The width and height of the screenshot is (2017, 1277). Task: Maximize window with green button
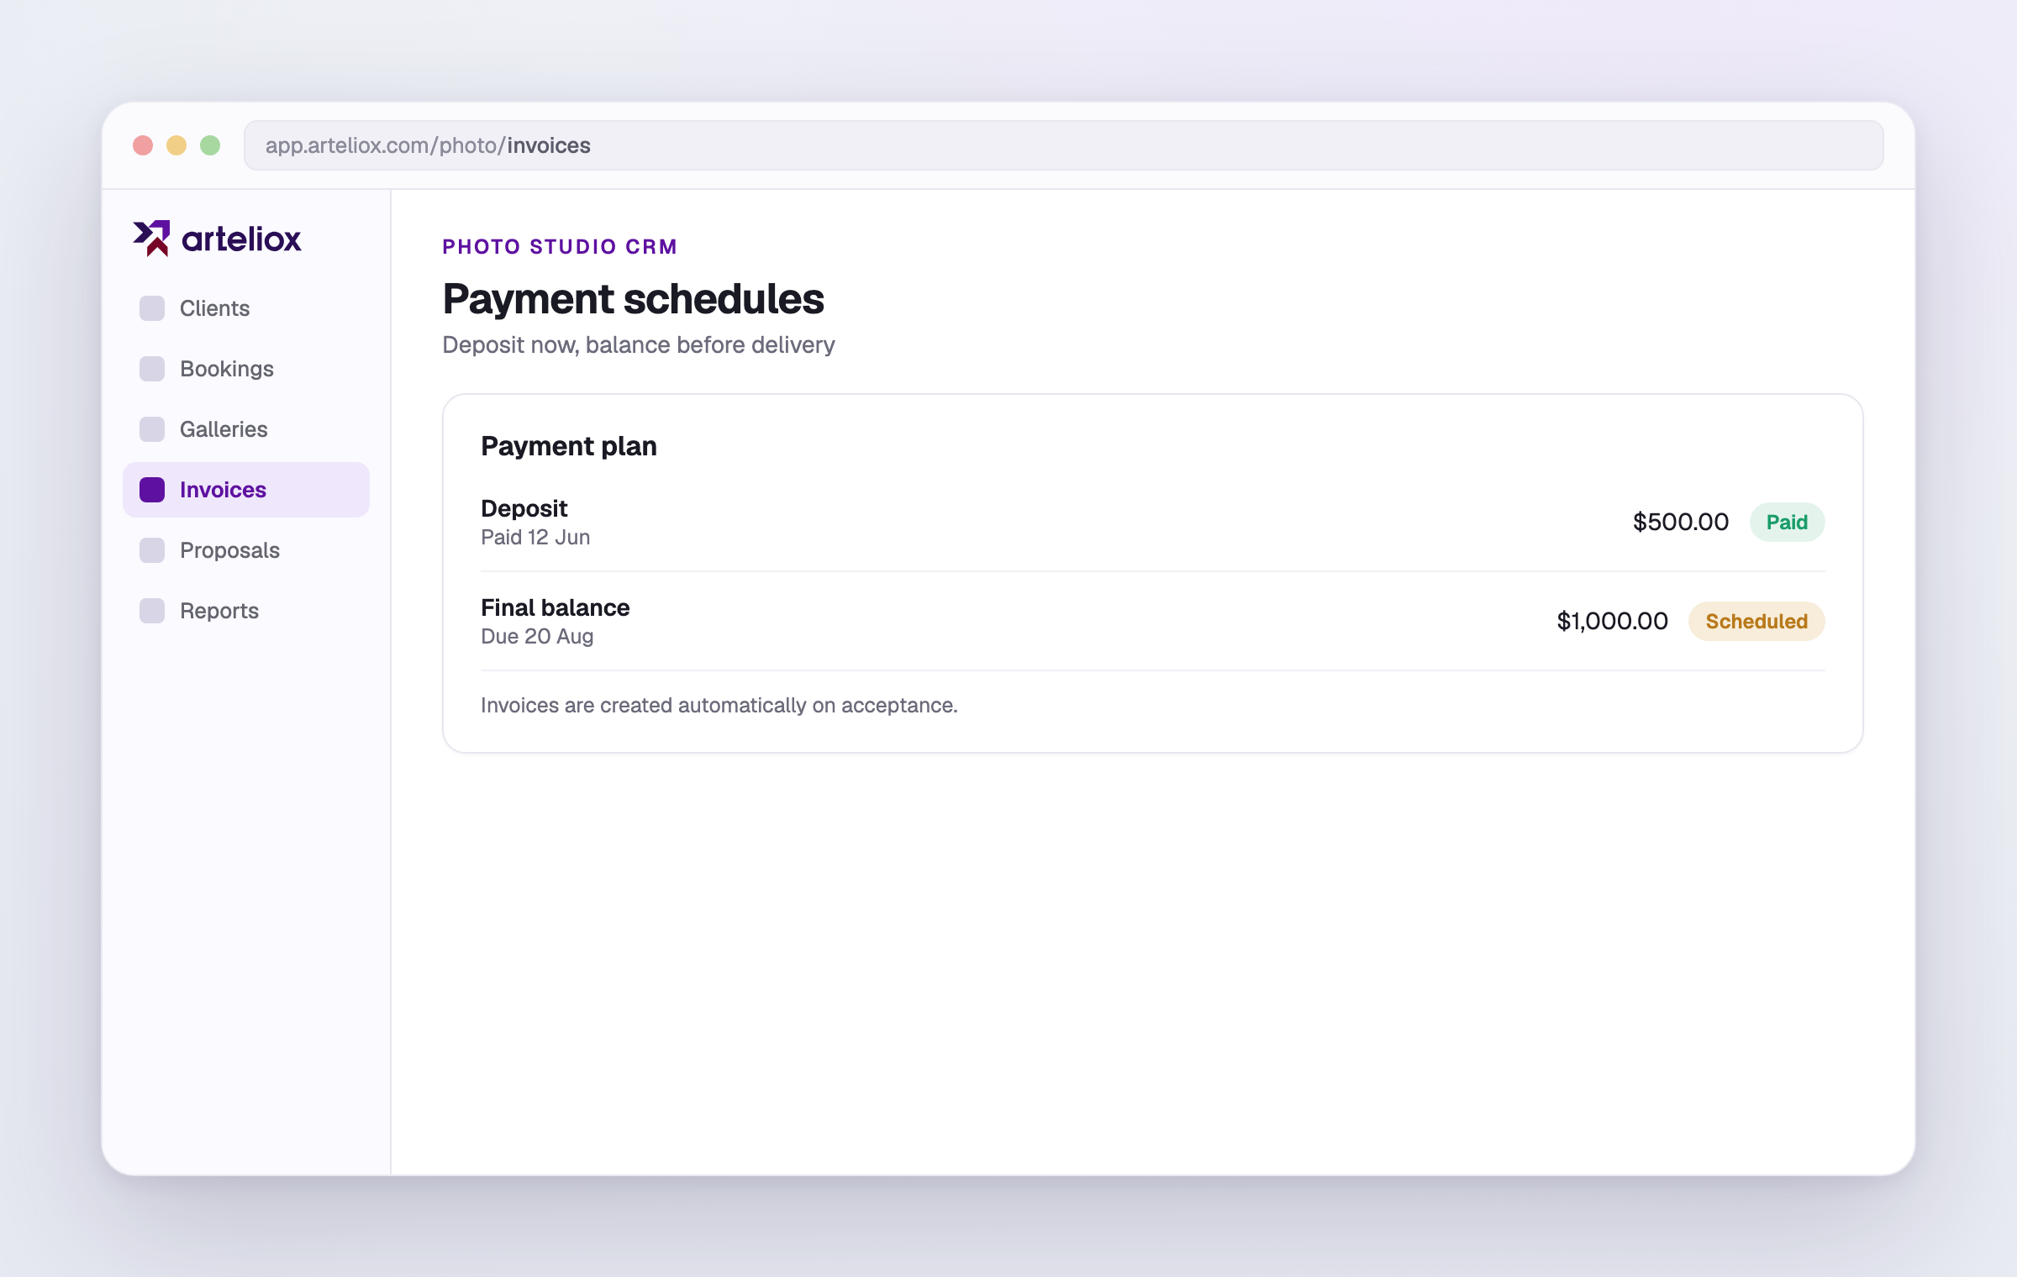tap(210, 145)
